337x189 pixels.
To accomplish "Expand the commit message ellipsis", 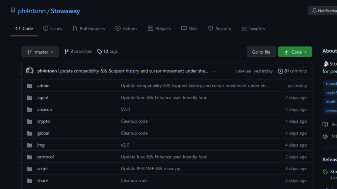I will click(214, 71).
